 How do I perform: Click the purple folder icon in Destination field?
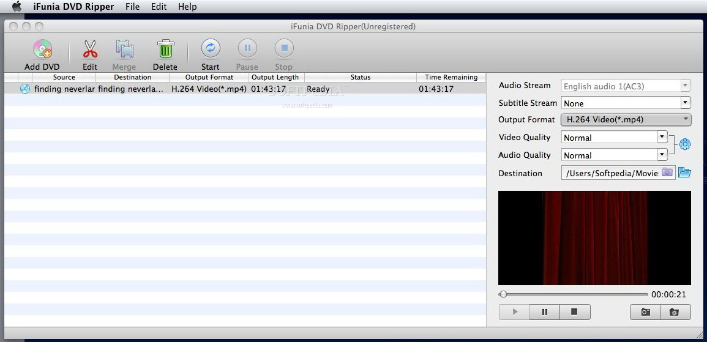tap(667, 172)
